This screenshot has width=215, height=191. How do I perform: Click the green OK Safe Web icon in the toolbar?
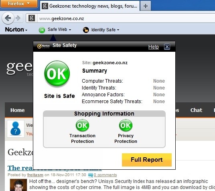[x=42, y=30]
